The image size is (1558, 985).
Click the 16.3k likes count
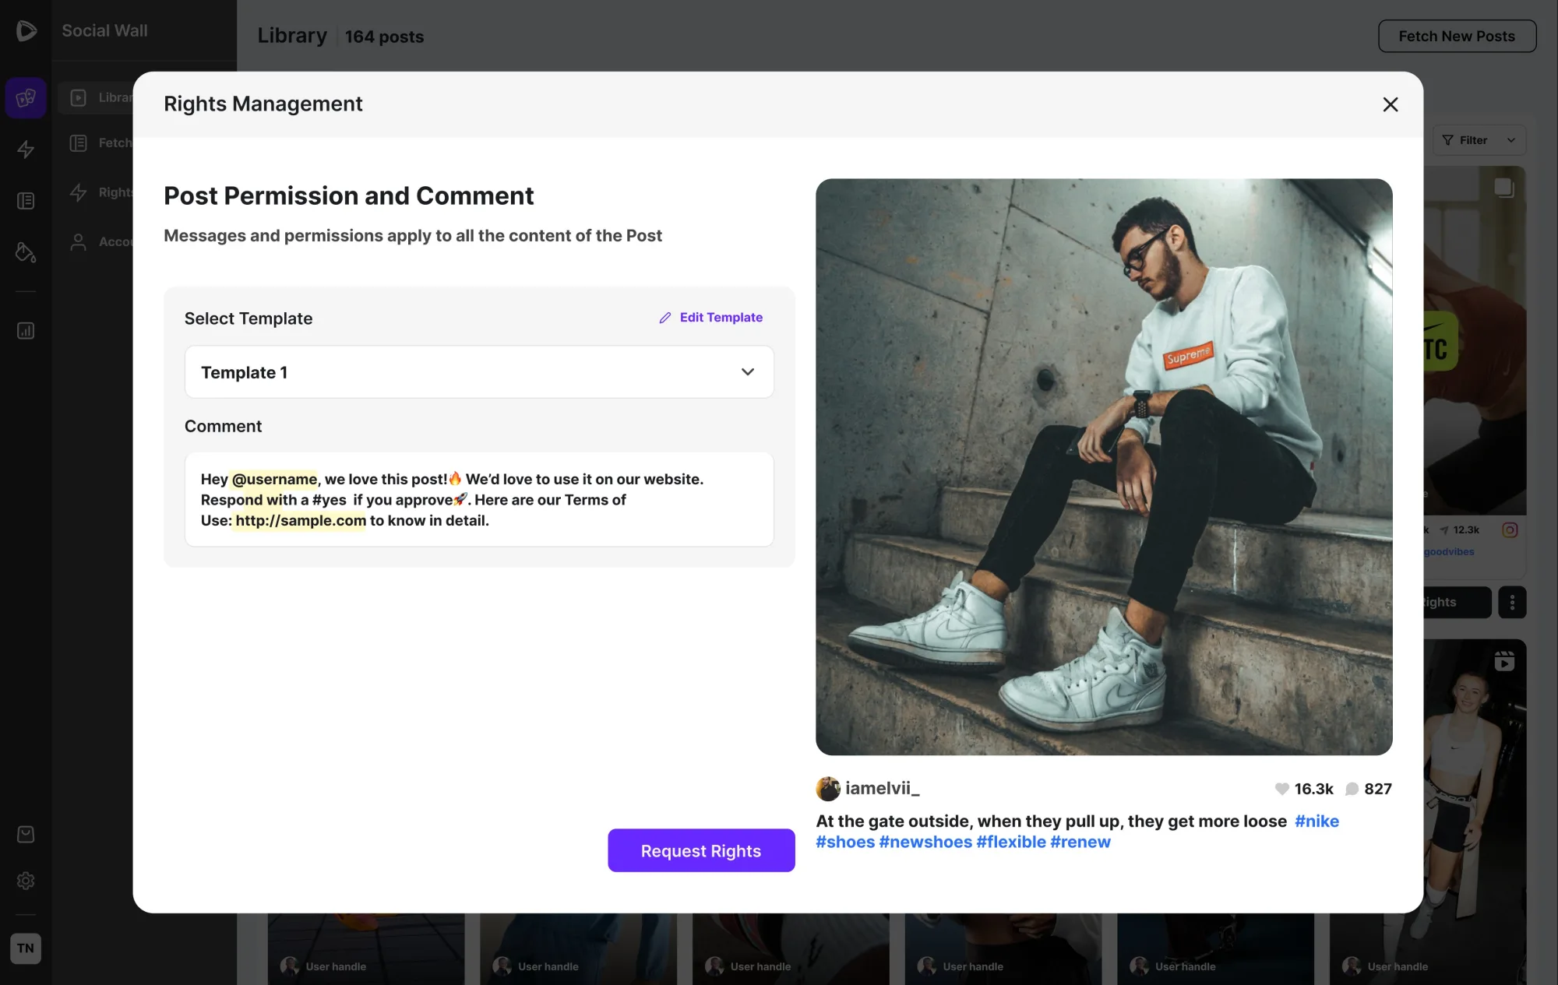click(1313, 789)
